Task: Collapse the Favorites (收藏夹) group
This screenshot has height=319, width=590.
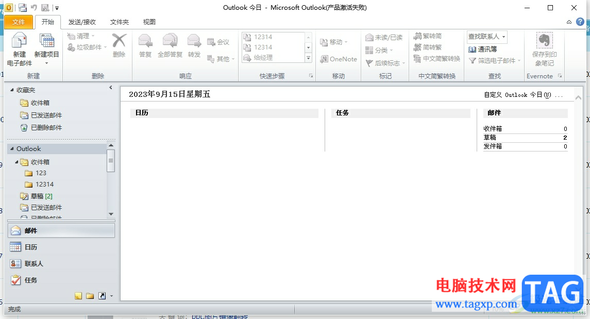Action: (x=12, y=90)
